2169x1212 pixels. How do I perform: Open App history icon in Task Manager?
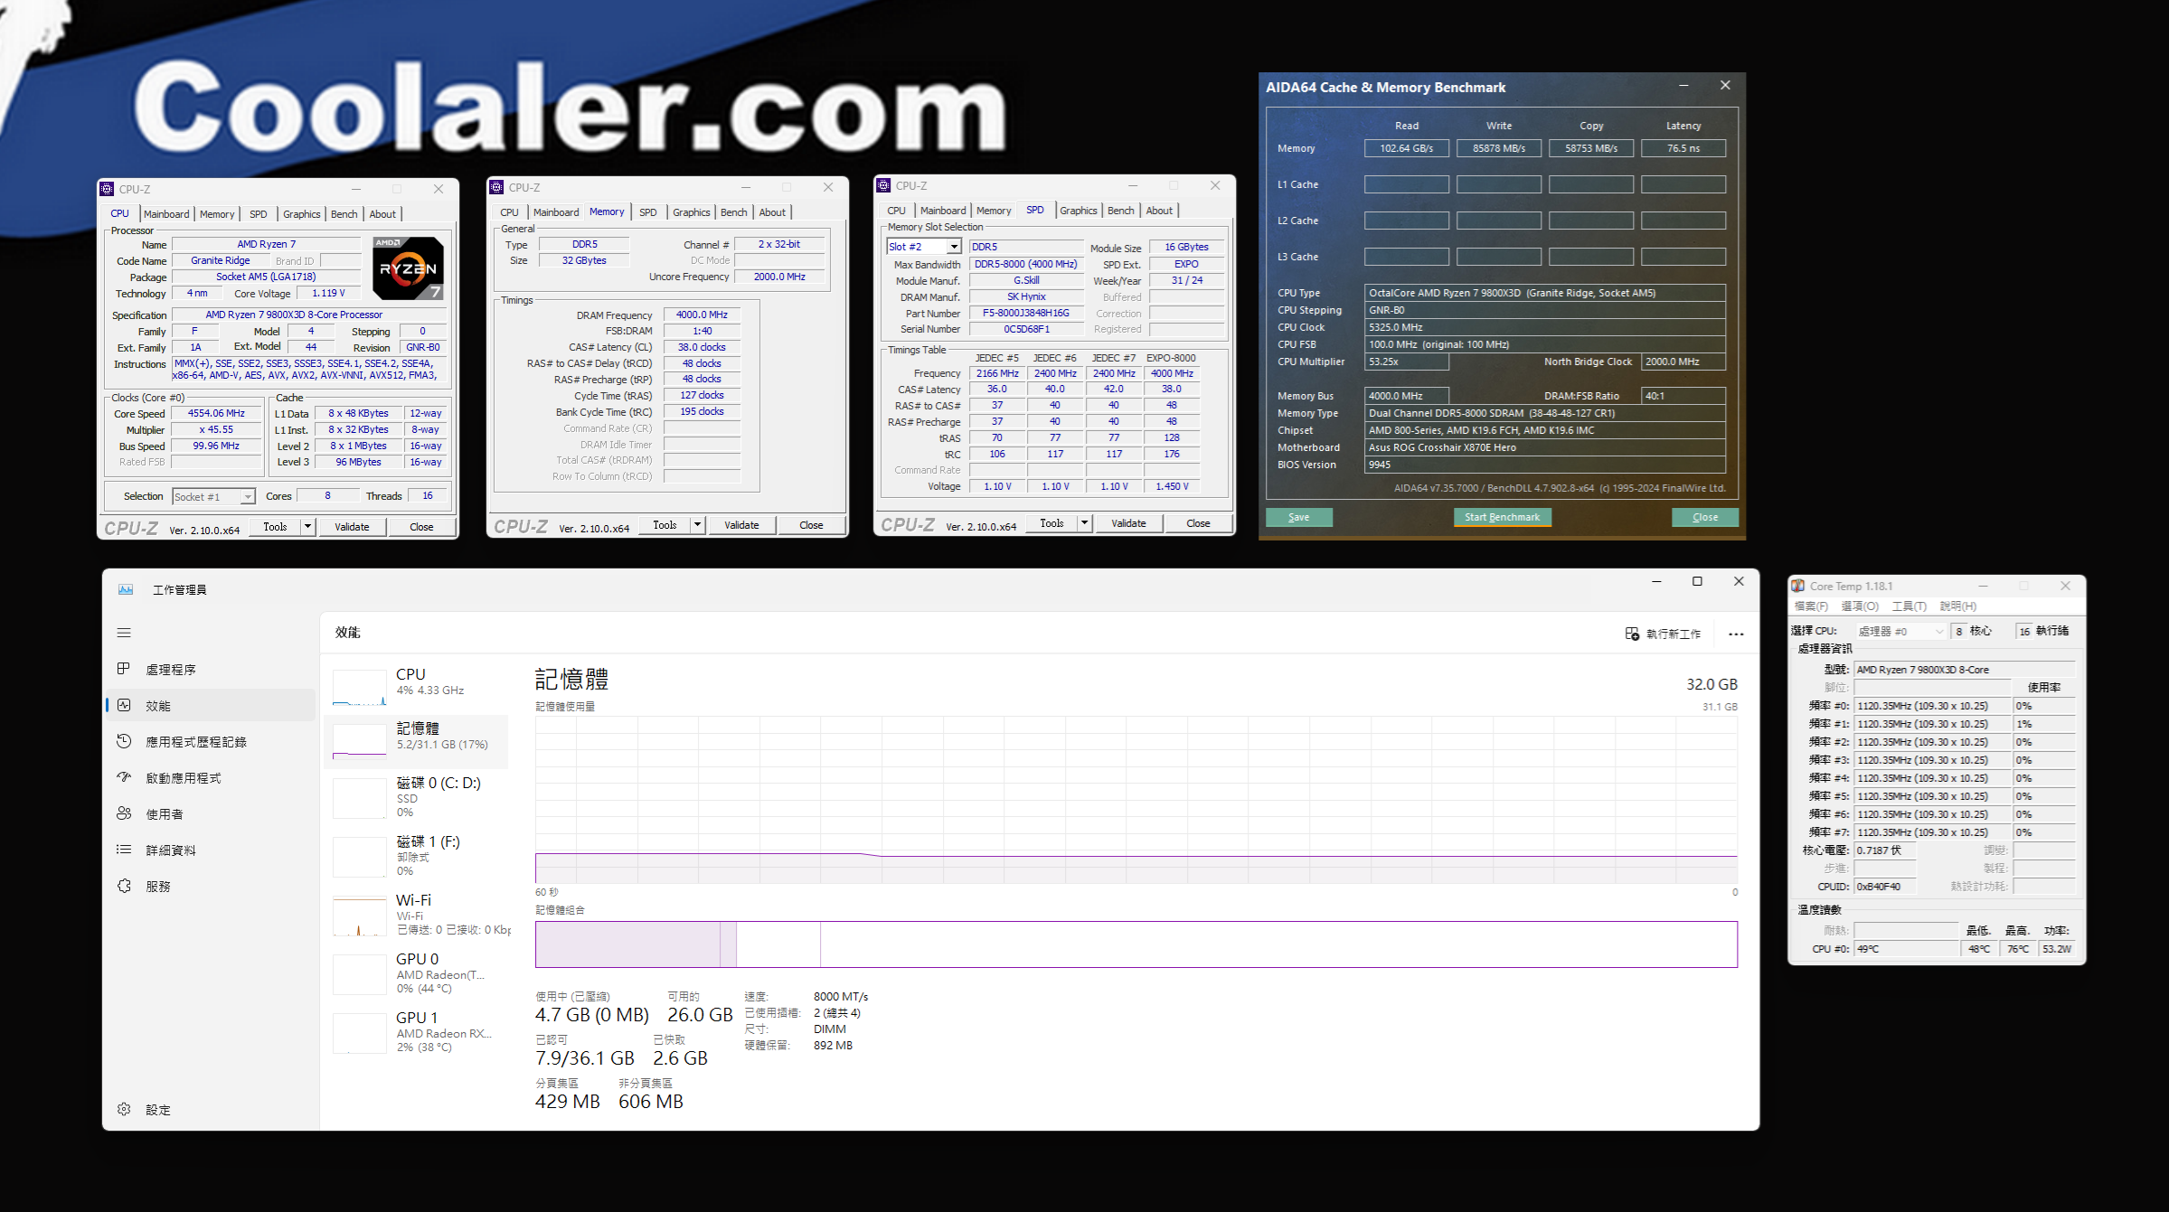(x=124, y=741)
